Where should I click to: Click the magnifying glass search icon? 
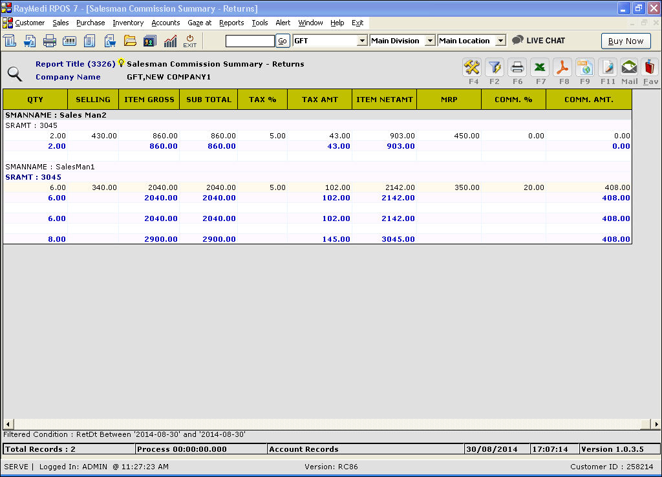[x=14, y=74]
